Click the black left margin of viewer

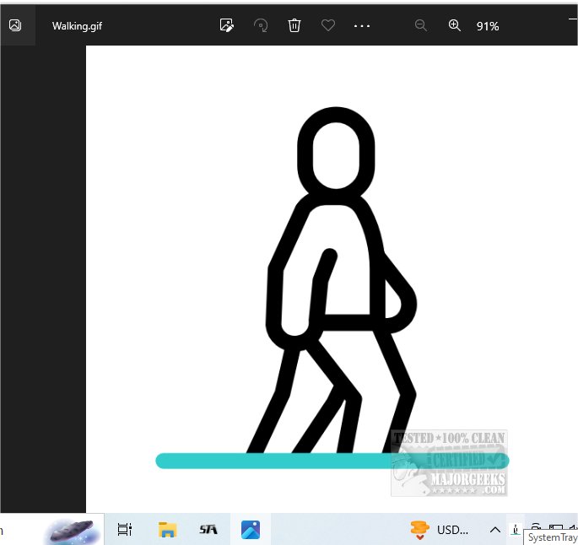coord(42,278)
